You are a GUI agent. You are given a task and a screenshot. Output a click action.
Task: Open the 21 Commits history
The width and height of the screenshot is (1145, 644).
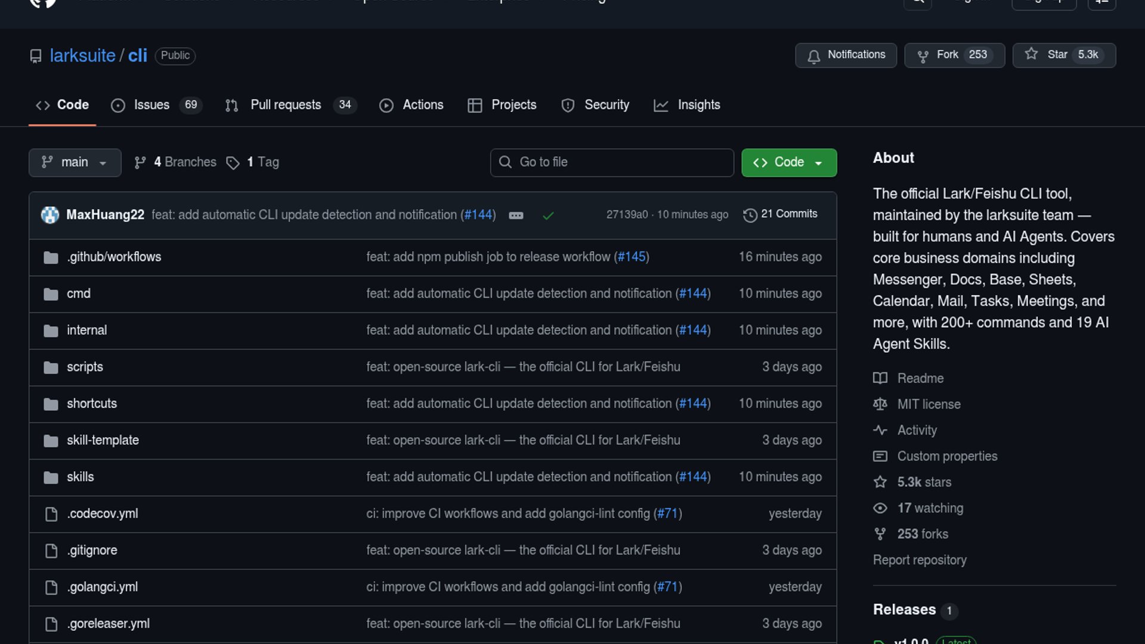pos(780,214)
